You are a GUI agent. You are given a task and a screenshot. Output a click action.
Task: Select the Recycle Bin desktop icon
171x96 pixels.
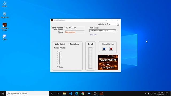click(5, 15)
